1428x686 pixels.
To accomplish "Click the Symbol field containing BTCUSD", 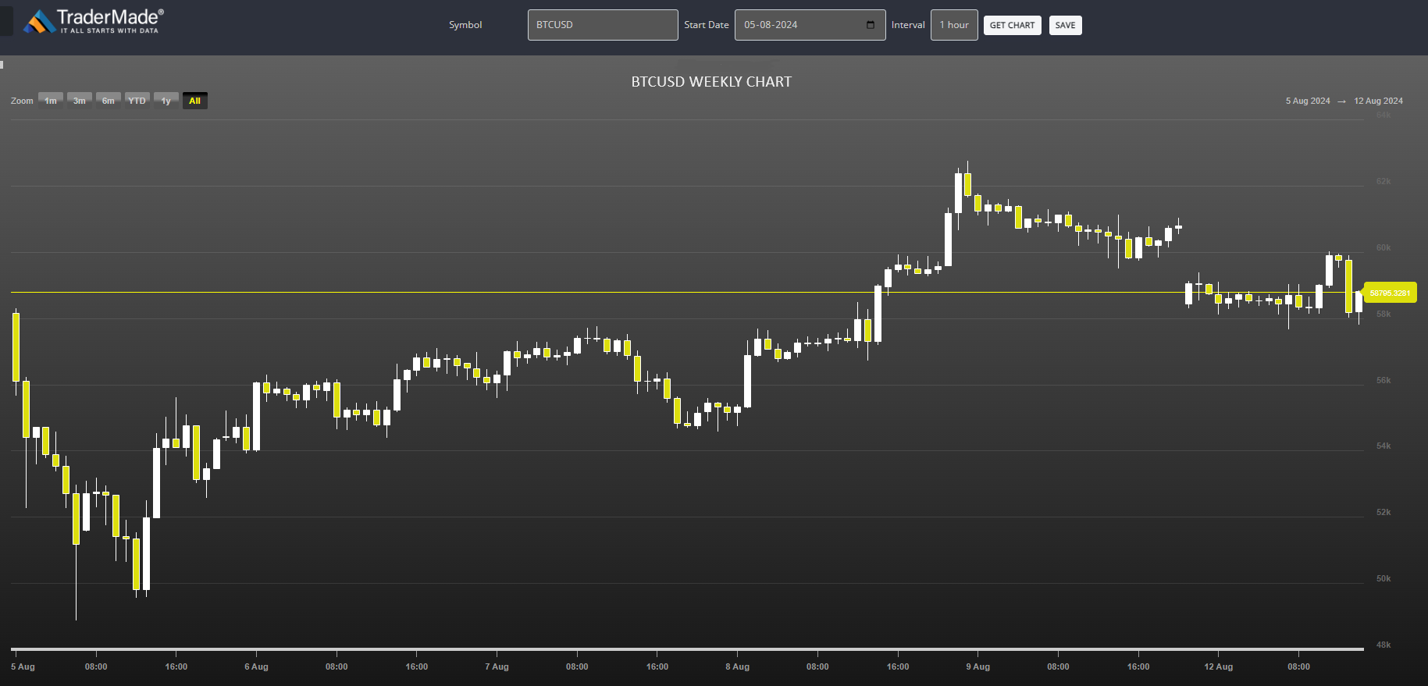I will click(x=603, y=25).
